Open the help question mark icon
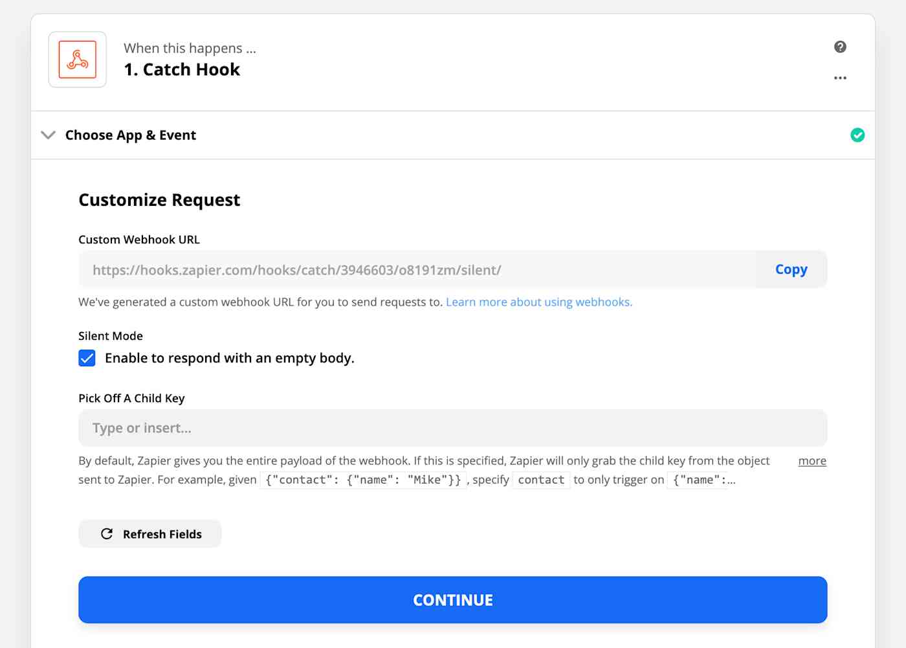This screenshot has height=648, width=906. (840, 47)
